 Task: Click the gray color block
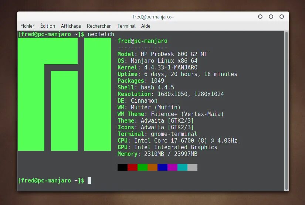[192, 167]
